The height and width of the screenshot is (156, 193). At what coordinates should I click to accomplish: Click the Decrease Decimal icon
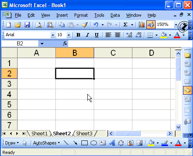coord(138,35)
